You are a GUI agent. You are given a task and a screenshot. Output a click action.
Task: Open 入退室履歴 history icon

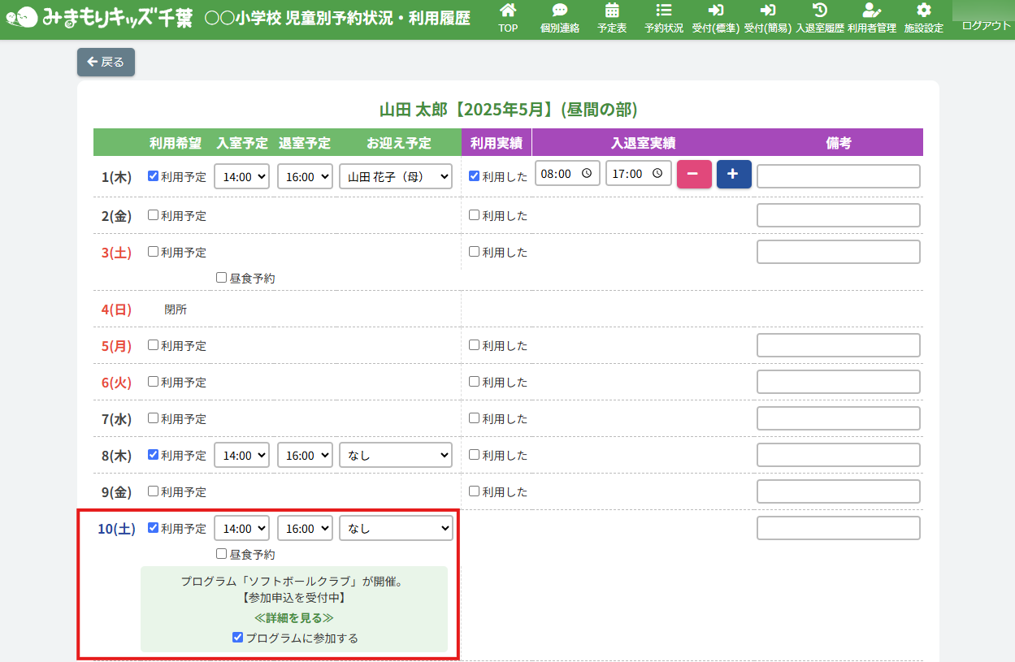pos(820,11)
